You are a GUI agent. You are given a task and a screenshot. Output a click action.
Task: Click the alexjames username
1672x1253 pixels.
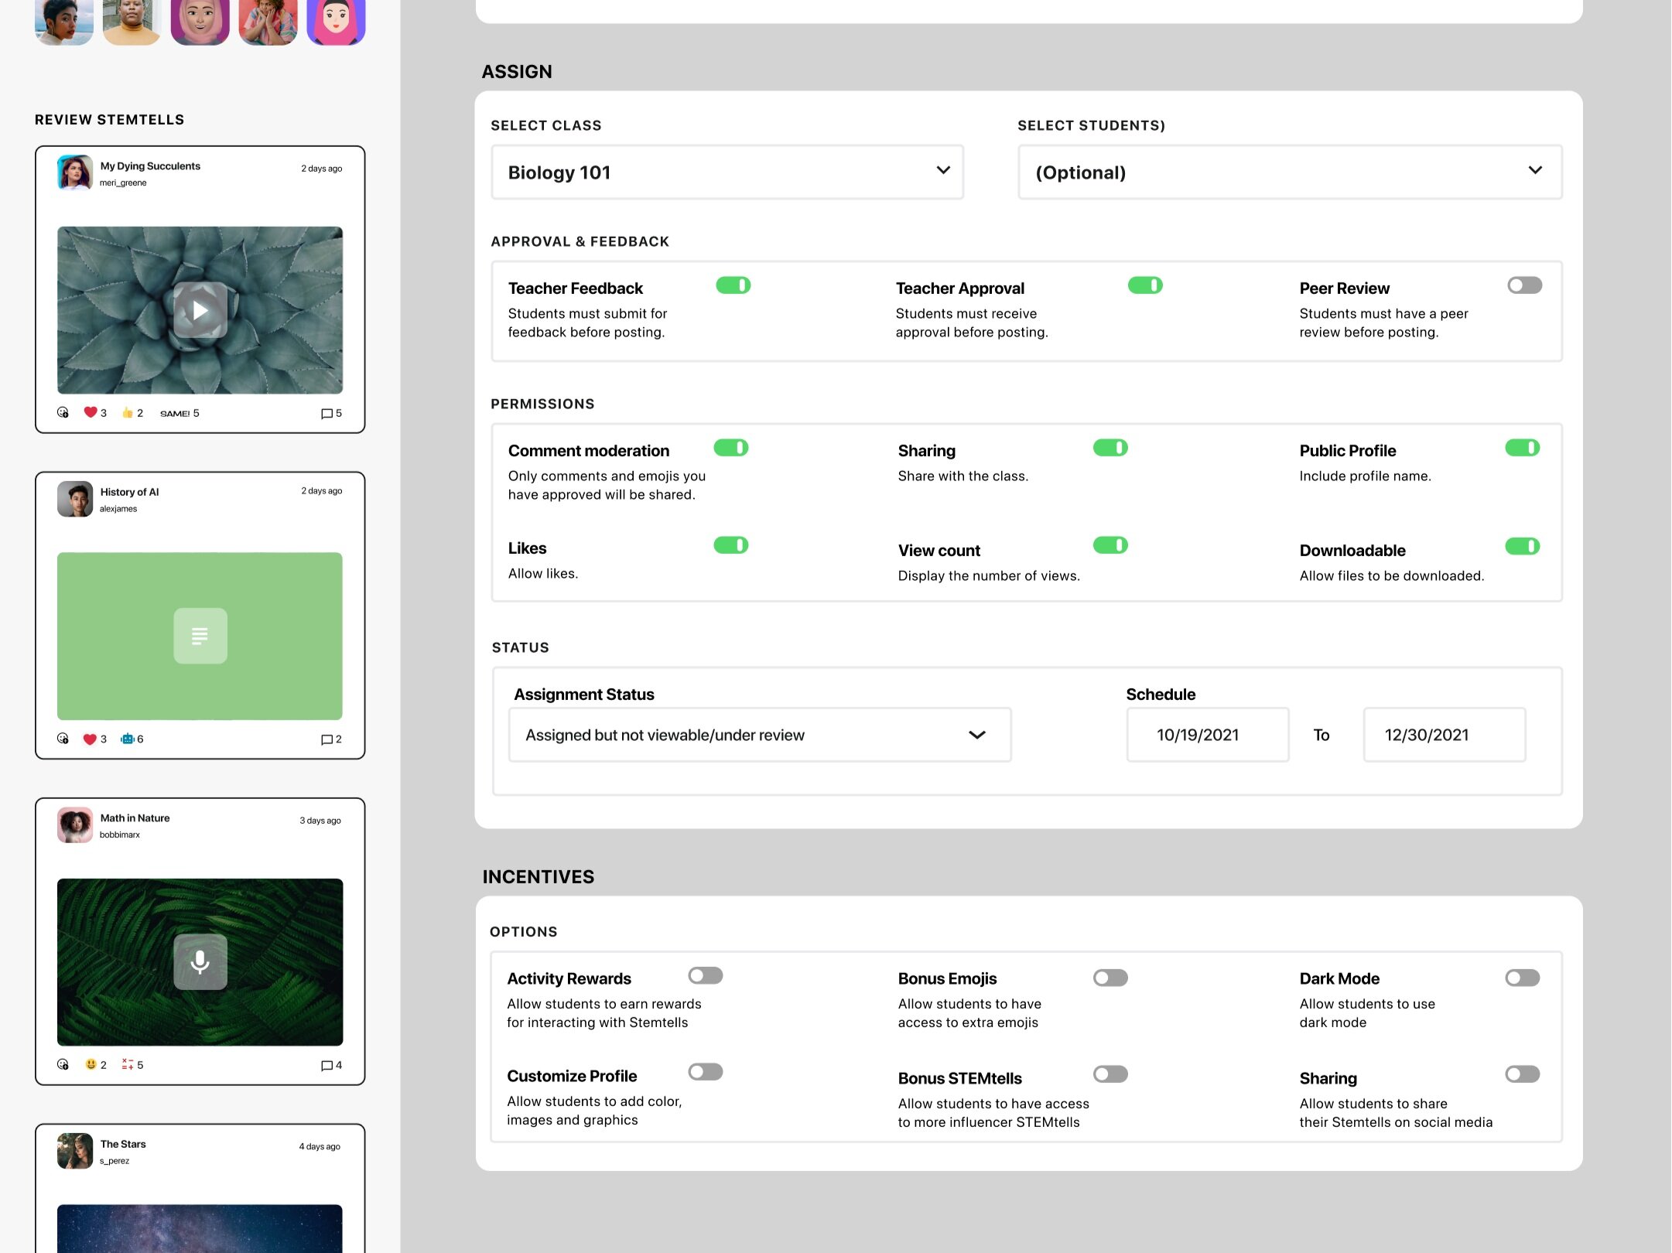pyautogui.click(x=118, y=509)
